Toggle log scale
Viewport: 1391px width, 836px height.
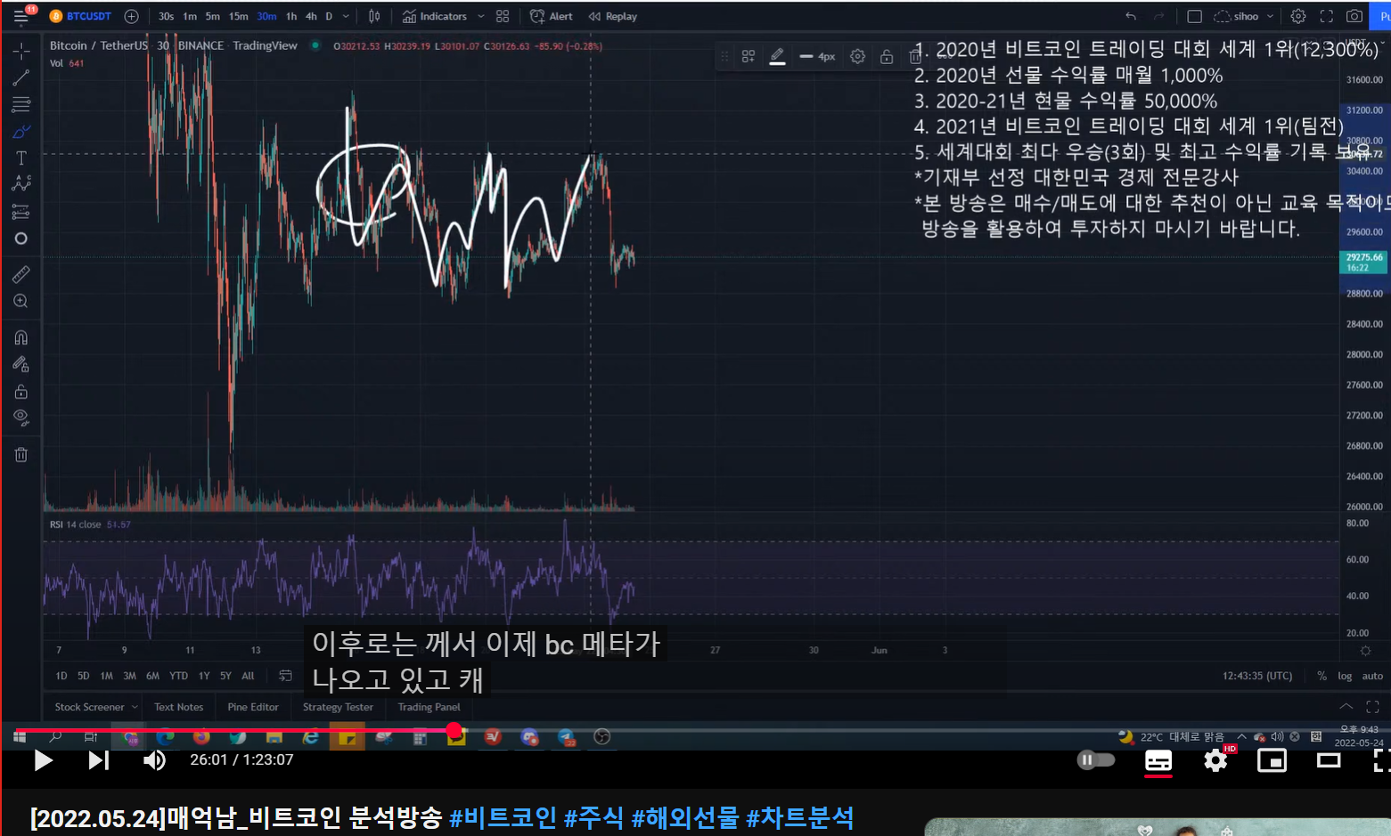[1345, 676]
